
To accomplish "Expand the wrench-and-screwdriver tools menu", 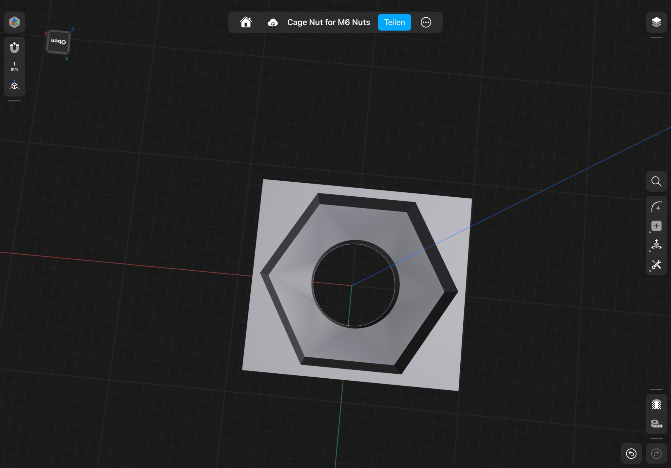I will (x=656, y=264).
